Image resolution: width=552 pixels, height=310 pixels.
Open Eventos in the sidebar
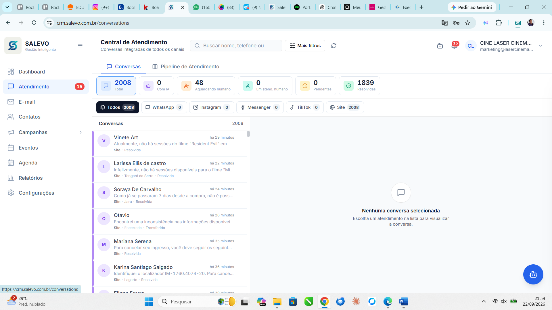click(46, 148)
